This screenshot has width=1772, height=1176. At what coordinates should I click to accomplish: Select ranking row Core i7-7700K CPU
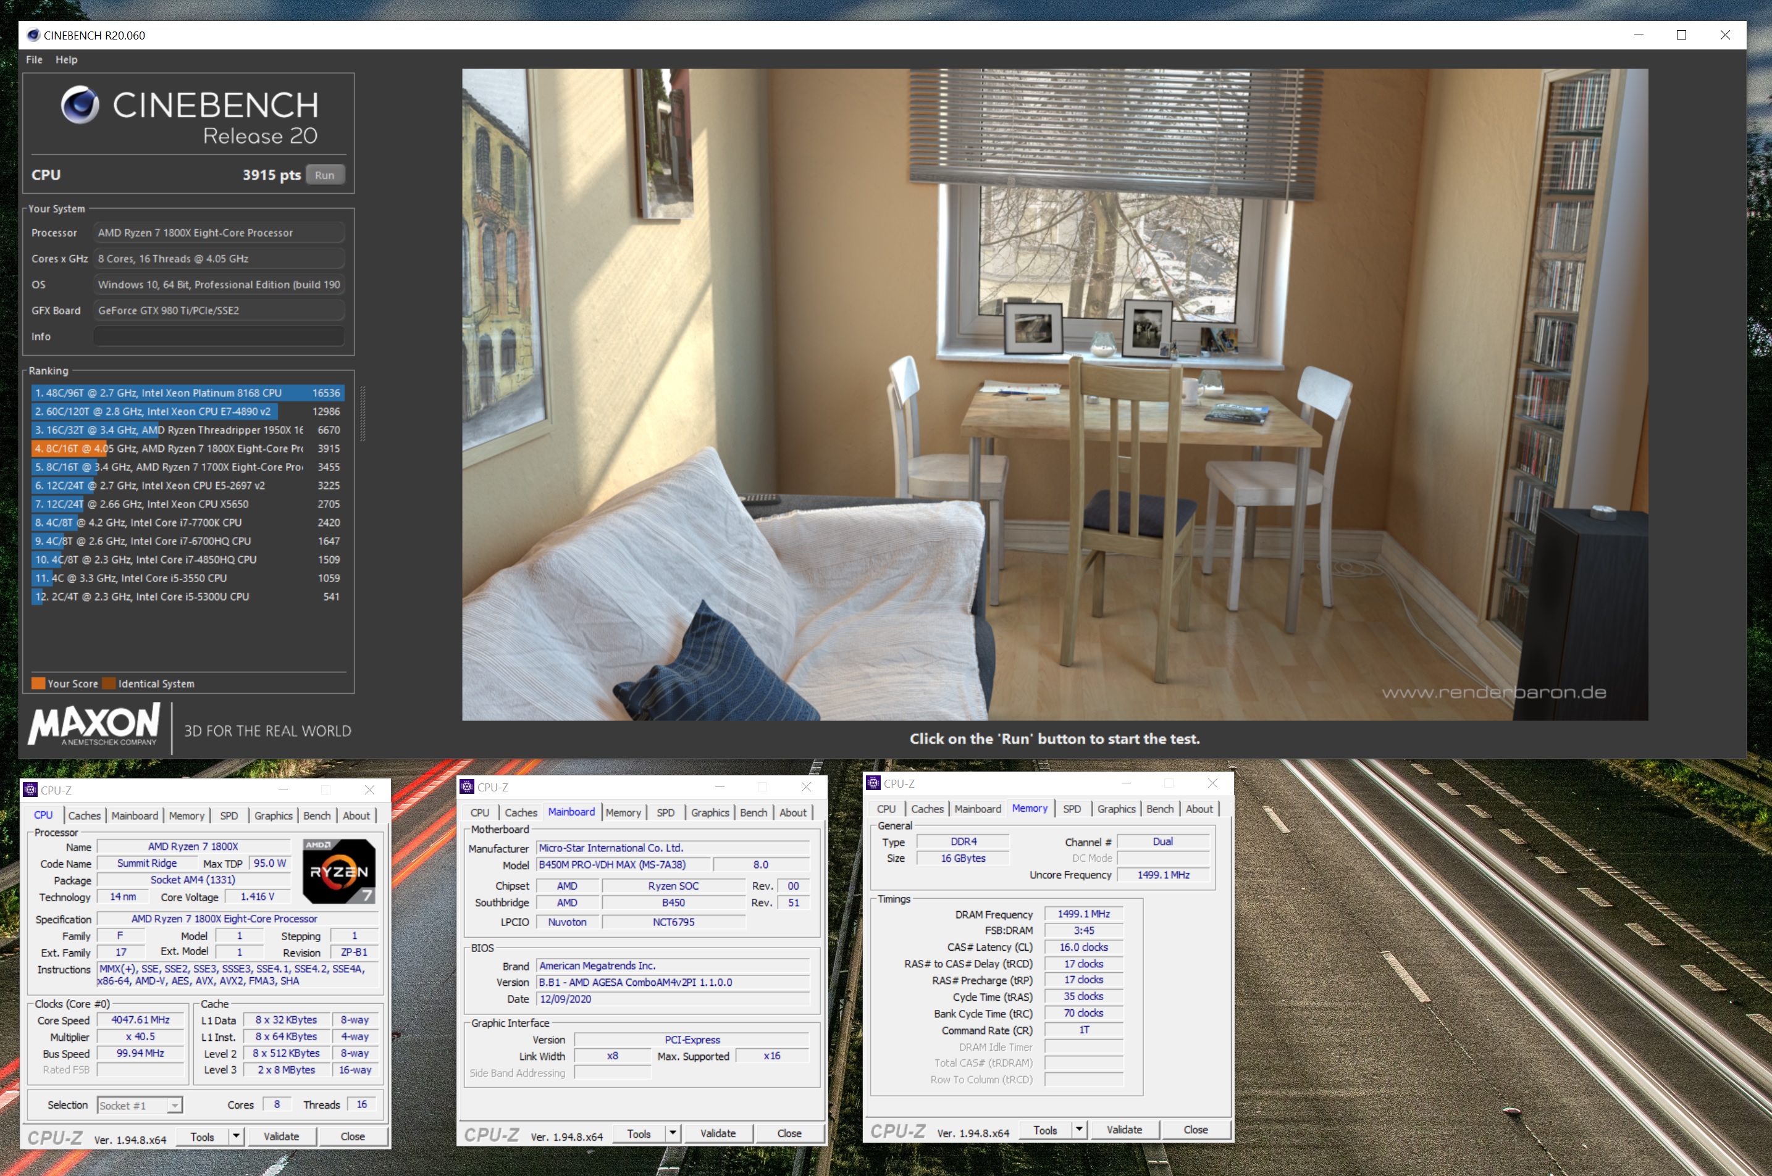(x=188, y=523)
